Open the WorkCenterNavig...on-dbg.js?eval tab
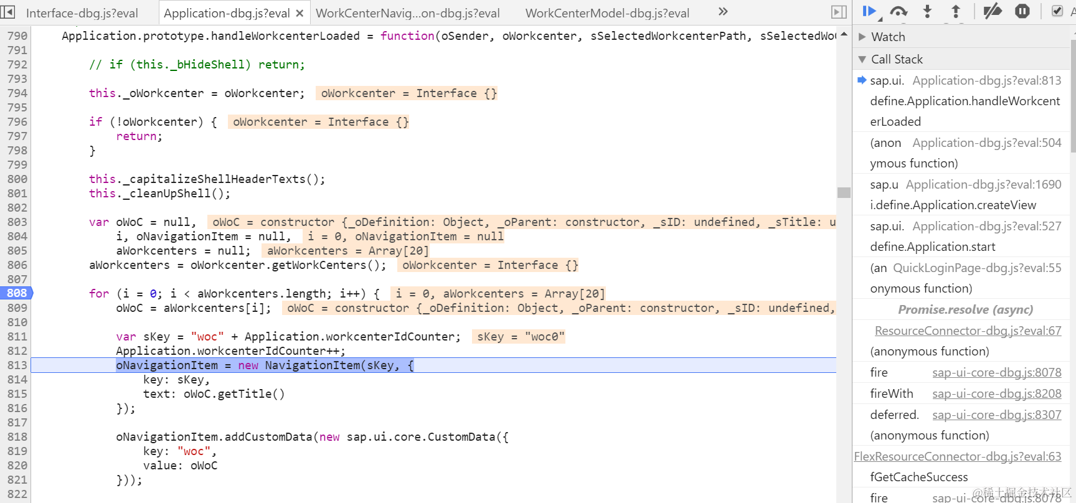This screenshot has width=1076, height=503. [408, 13]
